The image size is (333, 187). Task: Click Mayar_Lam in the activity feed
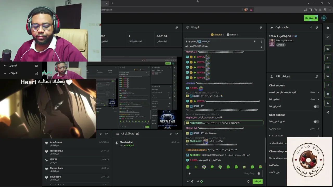[56, 168]
